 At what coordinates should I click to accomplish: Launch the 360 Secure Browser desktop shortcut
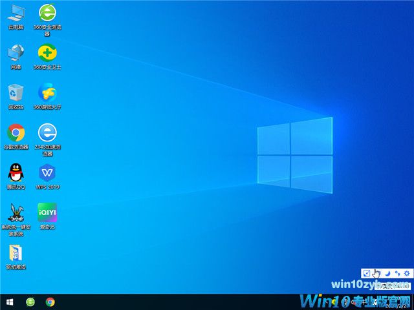[x=47, y=20]
